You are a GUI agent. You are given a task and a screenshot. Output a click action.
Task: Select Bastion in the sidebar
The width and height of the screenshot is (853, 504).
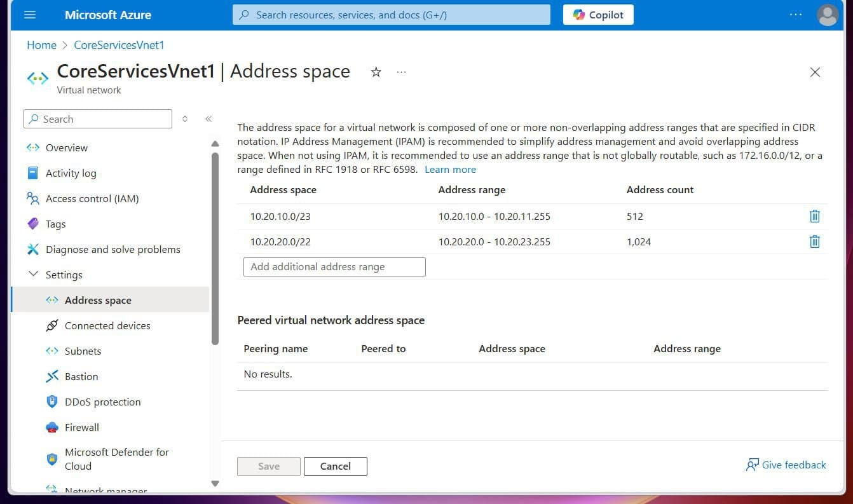click(81, 376)
